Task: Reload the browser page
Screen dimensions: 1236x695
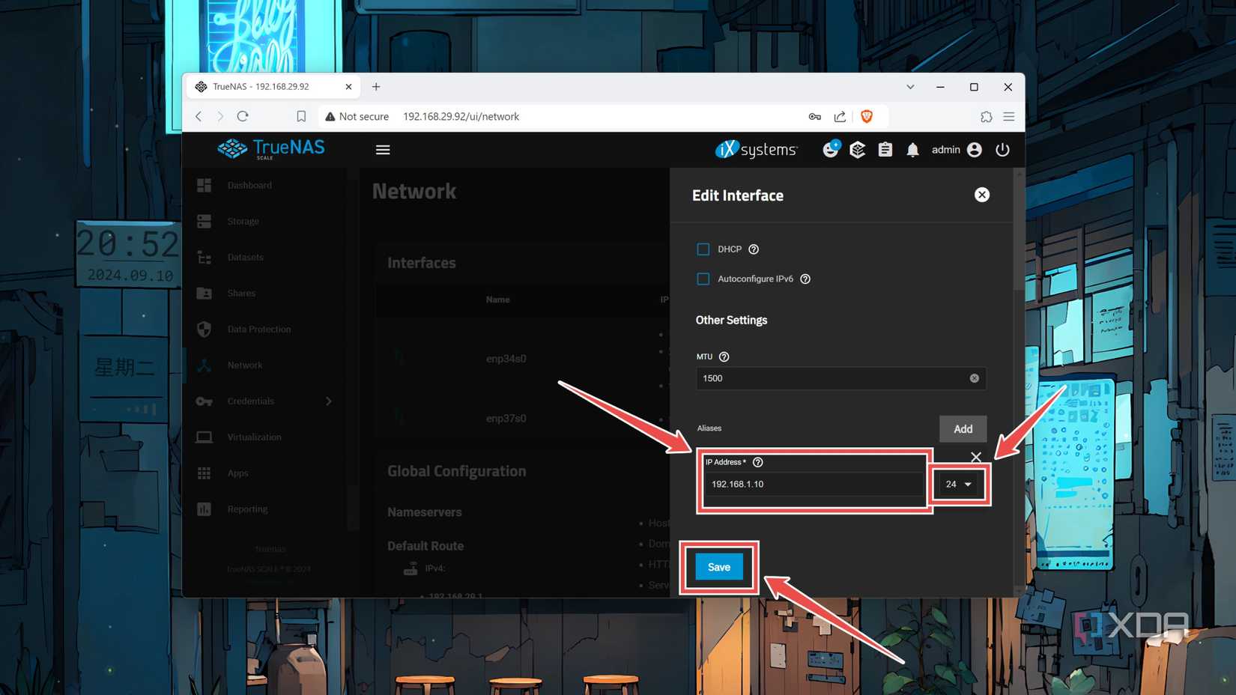Action: pyautogui.click(x=243, y=116)
